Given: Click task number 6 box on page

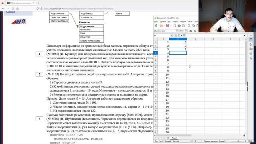Looking at the screenshot, I should click(39, 119).
